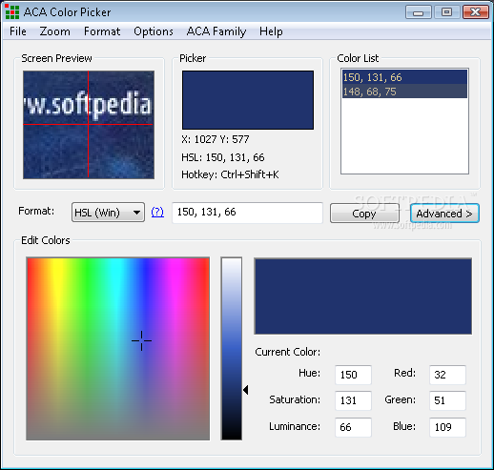494x470 pixels.
Task: Click the Screen Preview magnified image
Action: point(89,125)
